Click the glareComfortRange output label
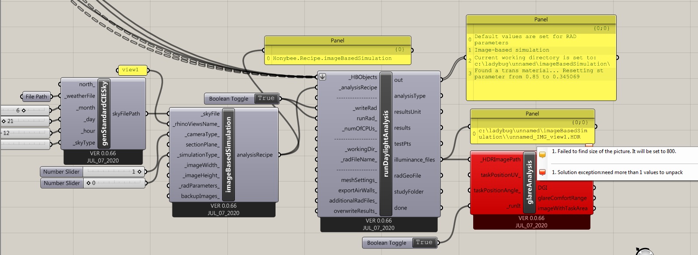 pyautogui.click(x=562, y=198)
